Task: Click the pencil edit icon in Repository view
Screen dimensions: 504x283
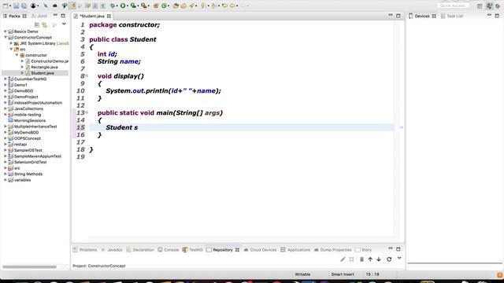Action: (x=343, y=259)
